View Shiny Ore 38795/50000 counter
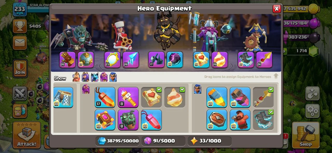The width and height of the screenshot is (332, 153). pos(118,141)
